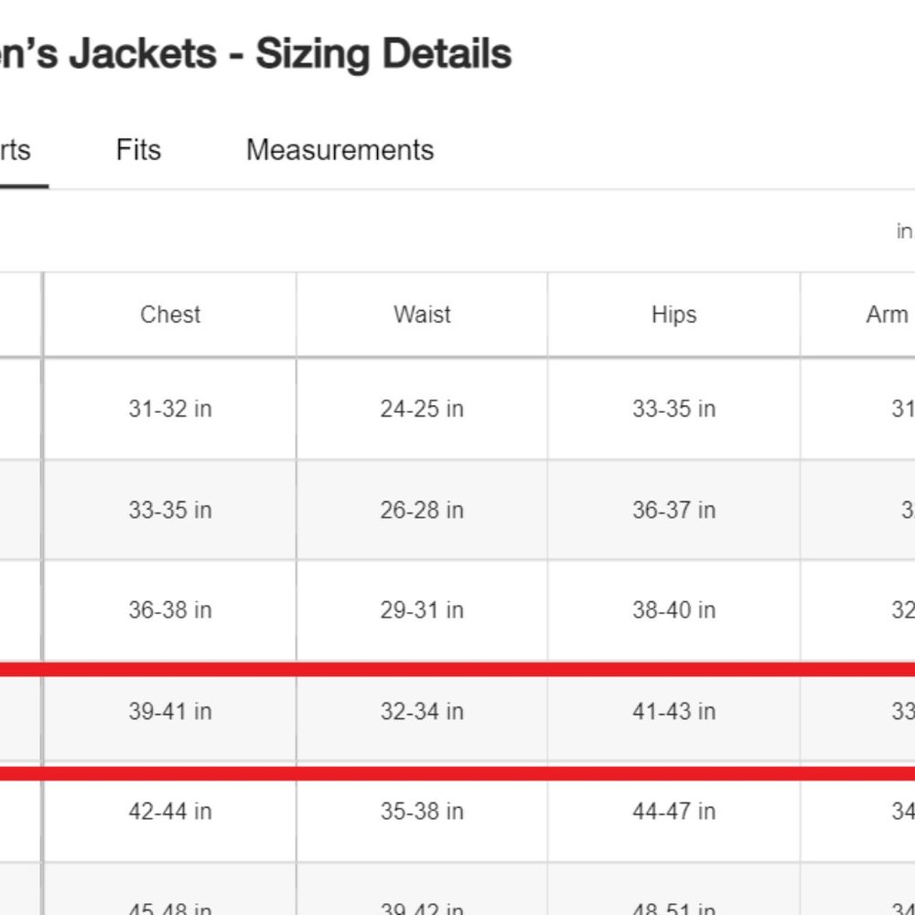Select the highlighted 32-34 in waist cell

click(x=422, y=711)
